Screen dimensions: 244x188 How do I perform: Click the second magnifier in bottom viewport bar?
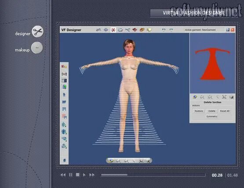tap(126, 161)
